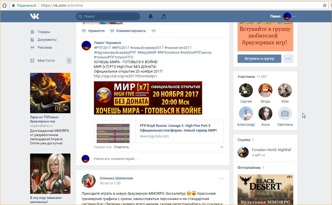
Task: Click the VK logo home icon
Action: point(35,16)
